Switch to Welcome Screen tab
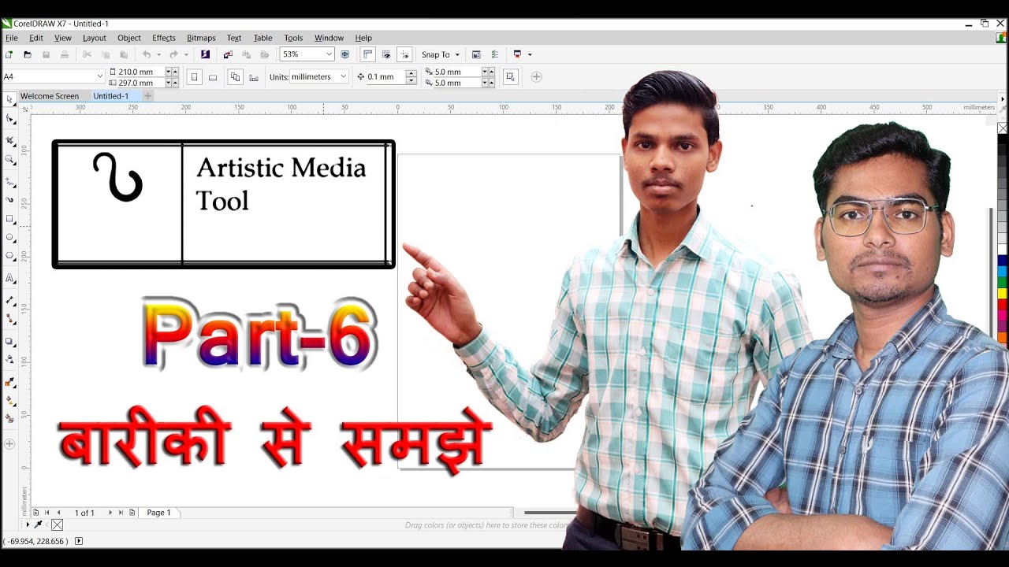Screen dimensions: 1009x567 (50, 96)
